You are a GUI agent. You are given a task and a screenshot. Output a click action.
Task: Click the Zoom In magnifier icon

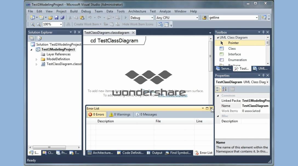tap(33, 24)
